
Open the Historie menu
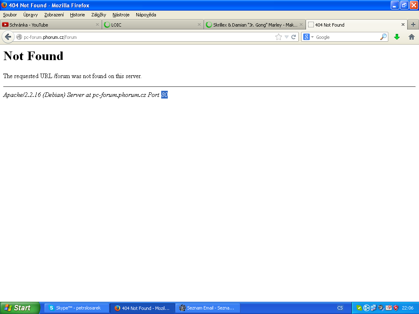click(x=77, y=15)
